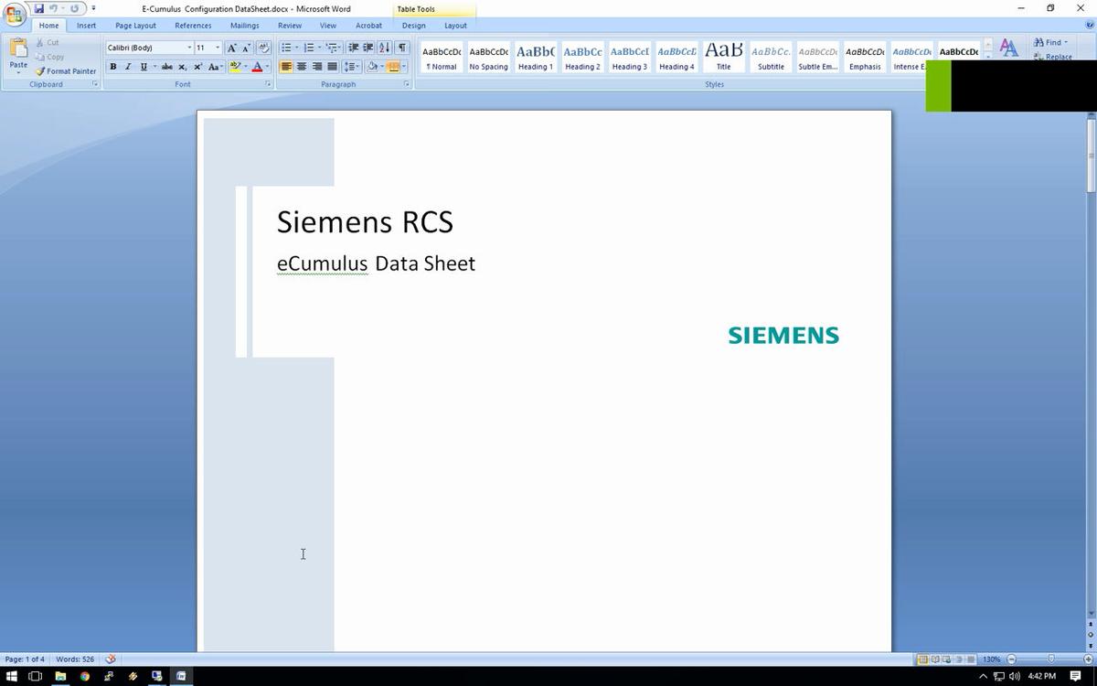Click proofing status icon in status bar
This screenshot has height=686, width=1097.
pos(111,659)
